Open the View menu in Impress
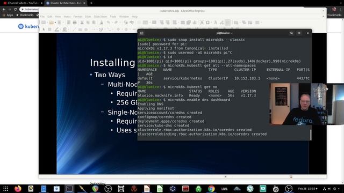Image resolution: width=344 pixels, height=193 pixels. (58, 17)
